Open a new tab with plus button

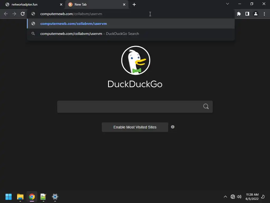pos(134,5)
